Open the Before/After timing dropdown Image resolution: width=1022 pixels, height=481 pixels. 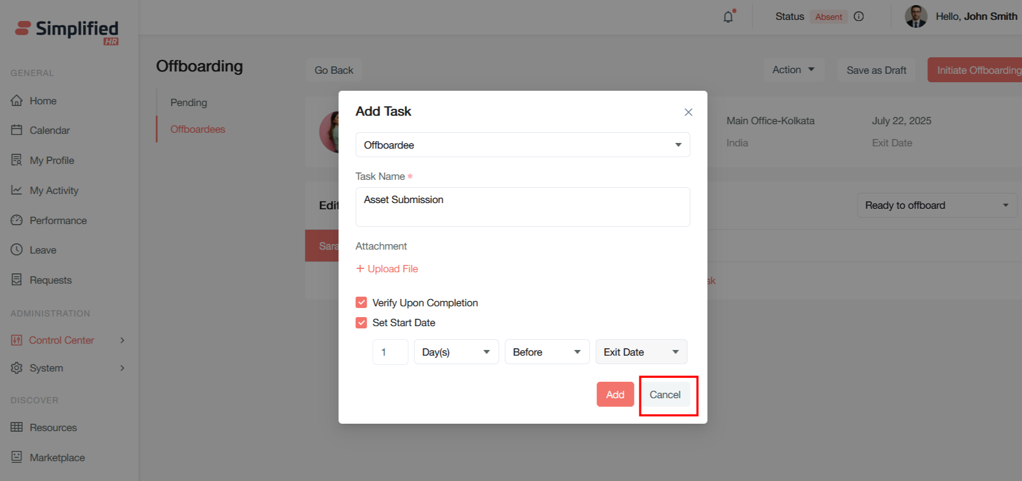(546, 352)
